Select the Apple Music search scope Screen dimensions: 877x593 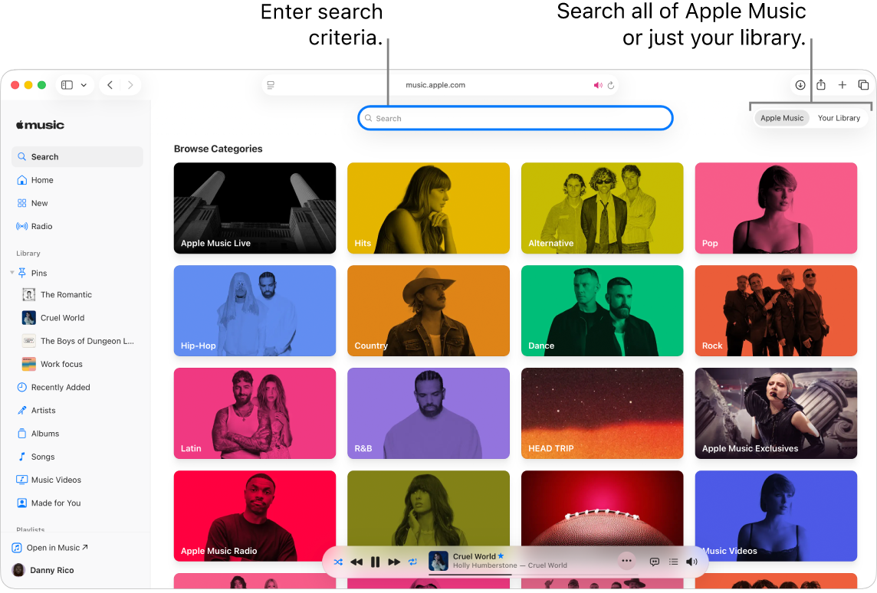pos(781,118)
